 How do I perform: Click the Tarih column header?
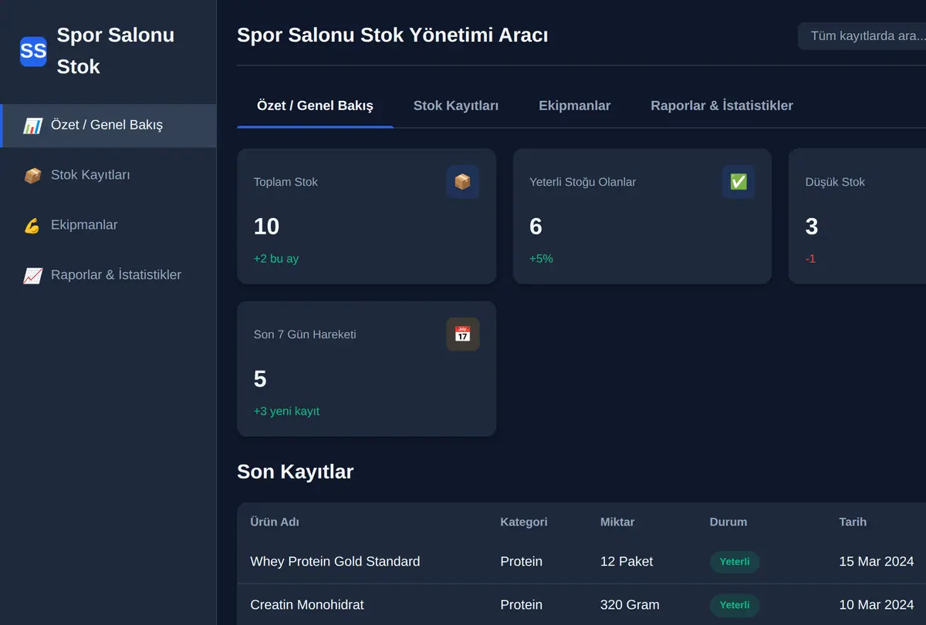pos(853,522)
